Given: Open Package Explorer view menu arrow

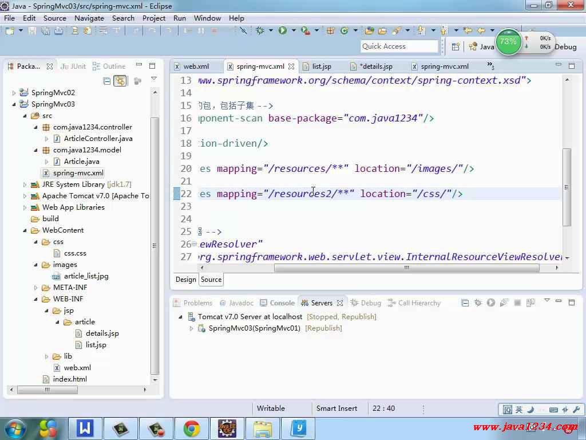Looking at the screenshot, I should point(153,79).
